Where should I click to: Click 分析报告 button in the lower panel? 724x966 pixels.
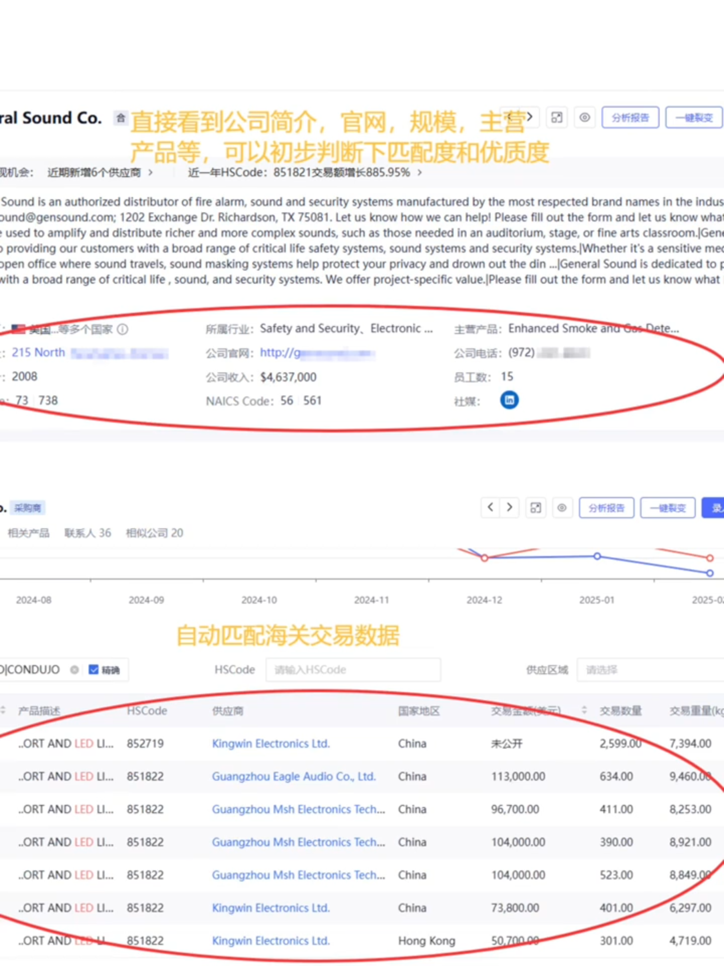point(606,508)
